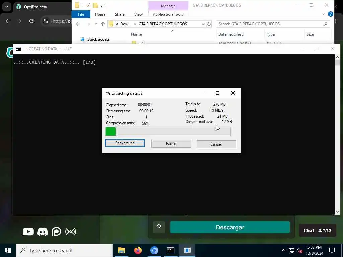Open the Windows Start menu
Viewport: 343px width, 257px height.
8,250
